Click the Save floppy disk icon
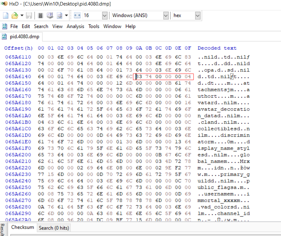 pyautogui.click(x=29, y=16)
